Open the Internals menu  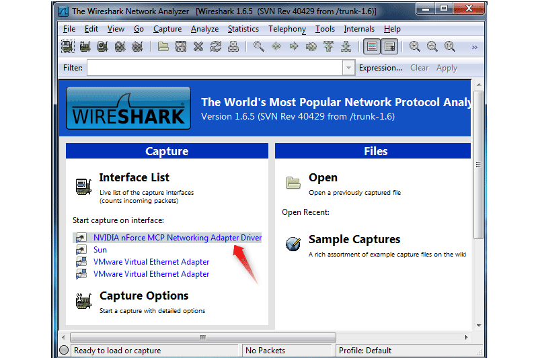pyautogui.click(x=359, y=29)
